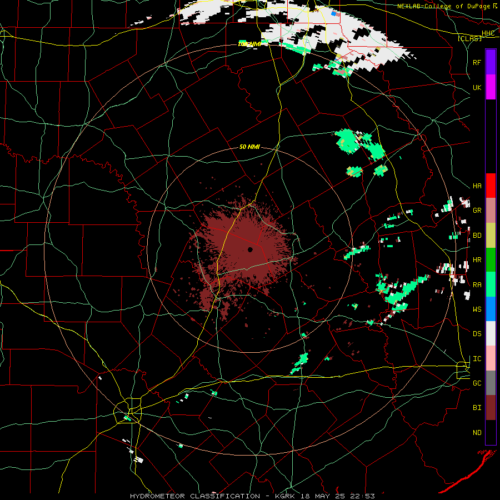This screenshot has width=500, height=500.
Task: Click the pink IC ice crystals swatch
Action: pos(491,358)
